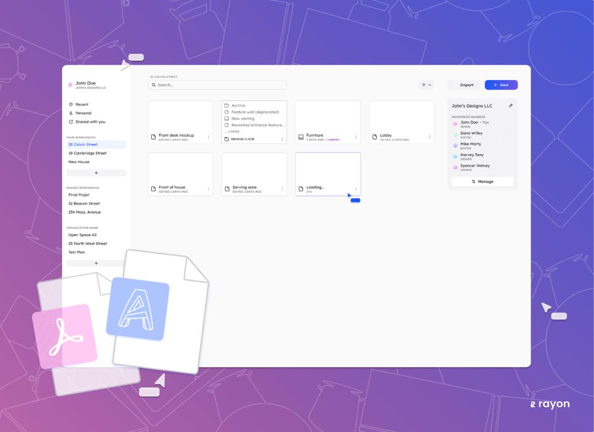Click the file icon beside Feature wall (deprecated)
This screenshot has width=594, height=432.
[227, 112]
